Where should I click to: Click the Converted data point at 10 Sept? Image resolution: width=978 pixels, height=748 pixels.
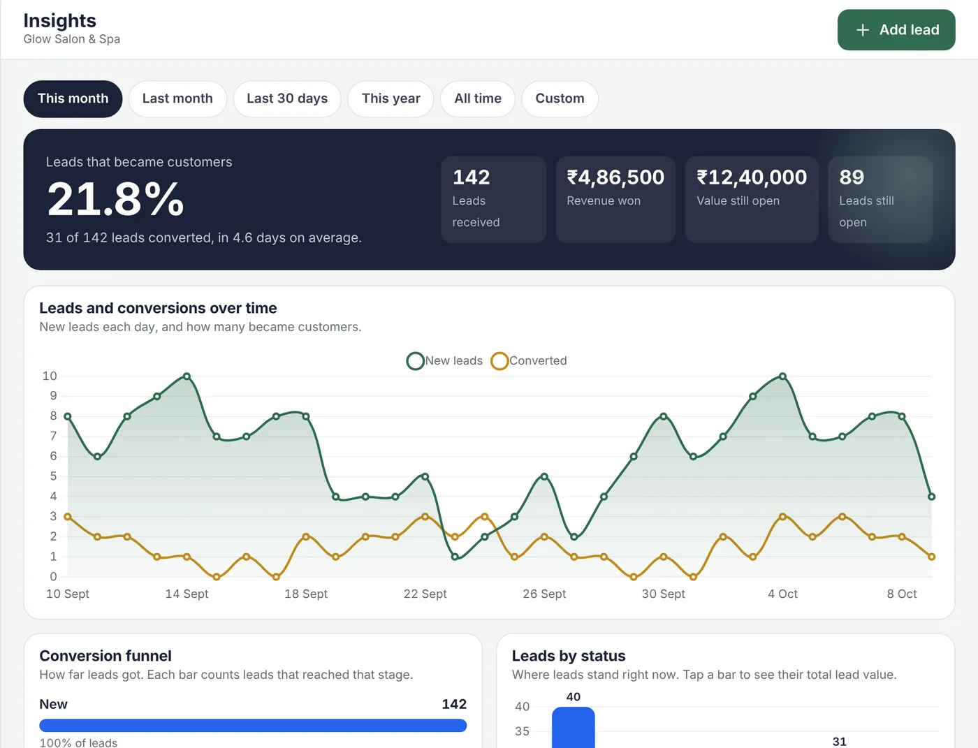pyautogui.click(x=68, y=517)
